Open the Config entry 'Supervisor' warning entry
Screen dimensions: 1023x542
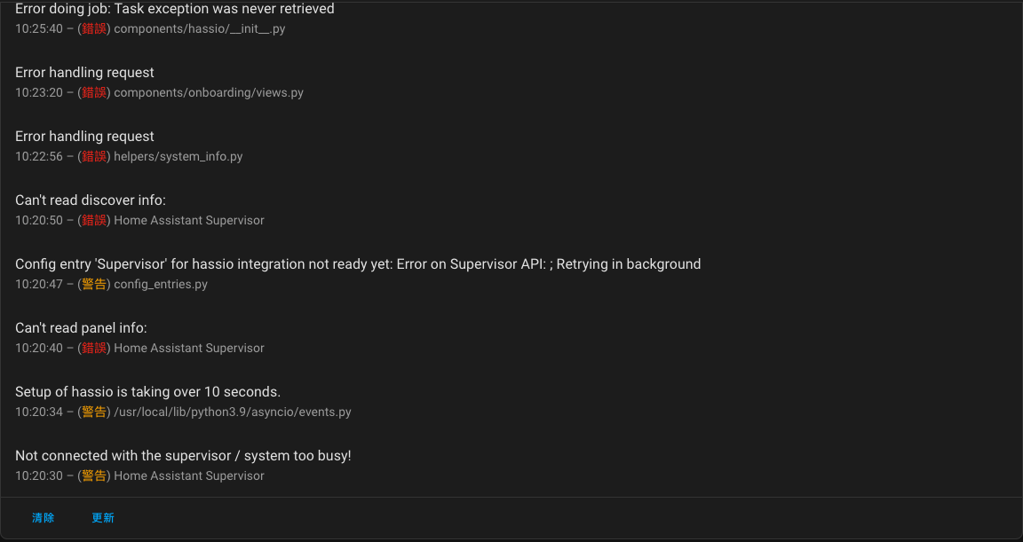point(511,273)
